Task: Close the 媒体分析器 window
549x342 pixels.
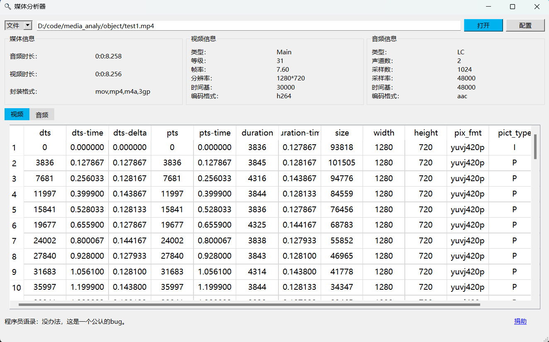Action: click(x=537, y=7)
